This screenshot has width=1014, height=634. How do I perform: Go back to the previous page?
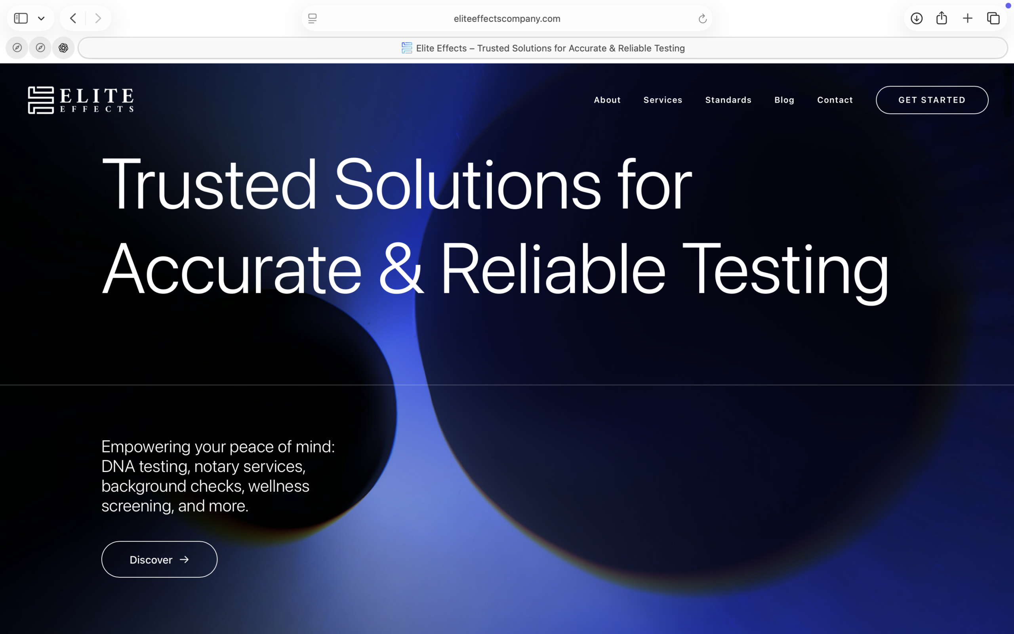73,19
